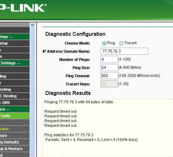Open the Routing sidebar item
Viewport: 173px width, 157px height.
point(15,89)
